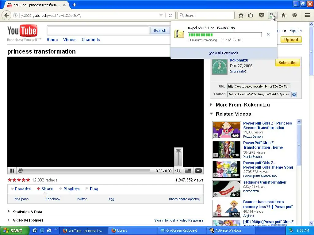This screenshot has height=235, width=314.
Task: Open the Videos navigation link
Action: (x=70, y=39)
